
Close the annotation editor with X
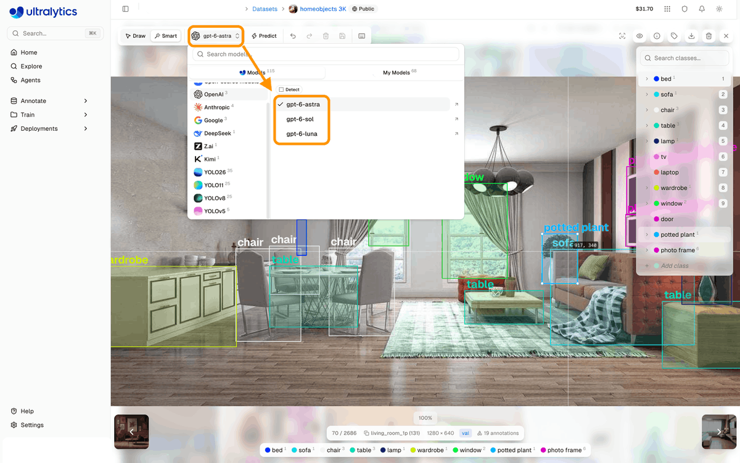(x=726, y=36)
